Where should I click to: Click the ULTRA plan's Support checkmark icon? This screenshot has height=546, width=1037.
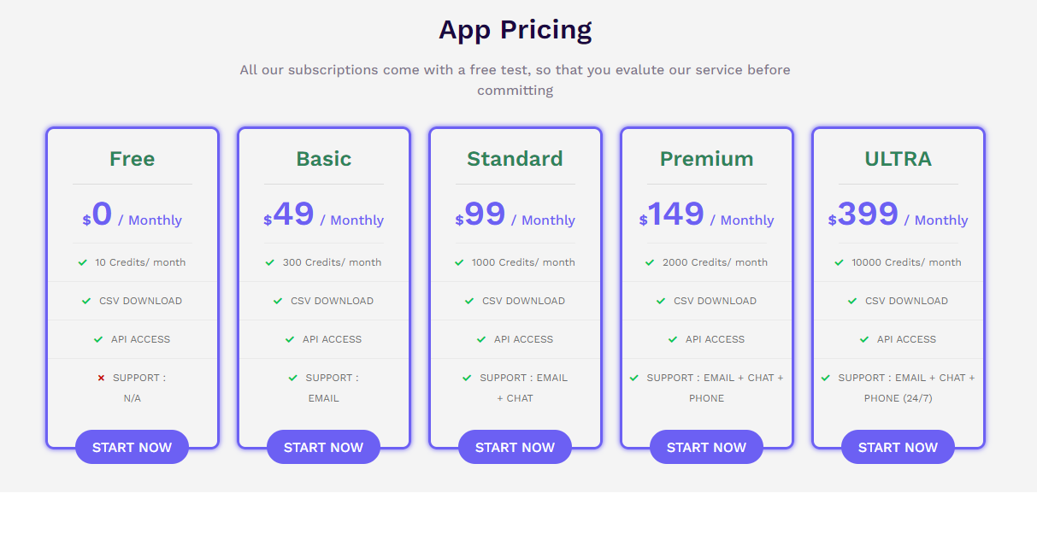tap(826, 378)
